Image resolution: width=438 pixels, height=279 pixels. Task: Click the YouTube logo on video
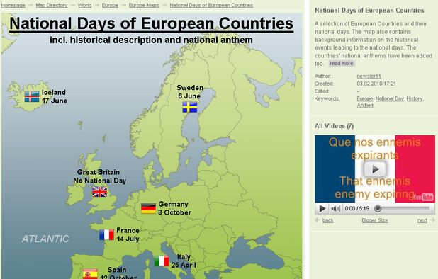pyautogui.click(x=424, y=198)
